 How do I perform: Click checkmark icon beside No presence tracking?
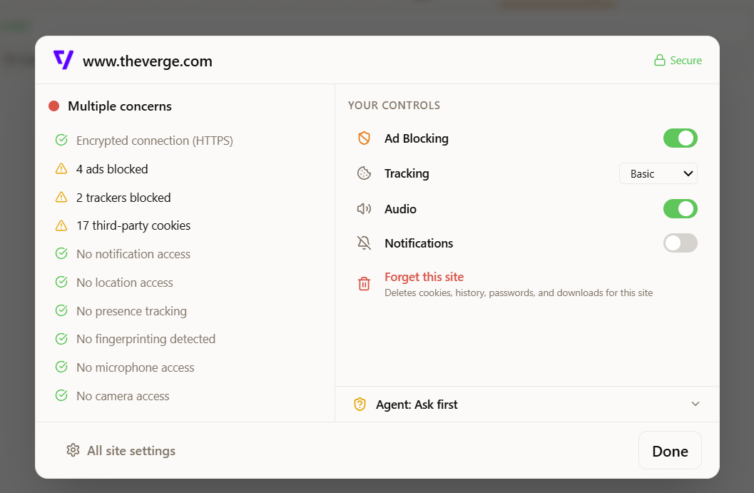[x=61, y=310]
